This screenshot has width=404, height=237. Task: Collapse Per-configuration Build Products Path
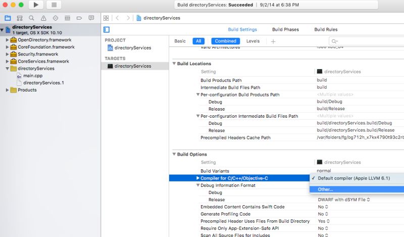[198, 94]
